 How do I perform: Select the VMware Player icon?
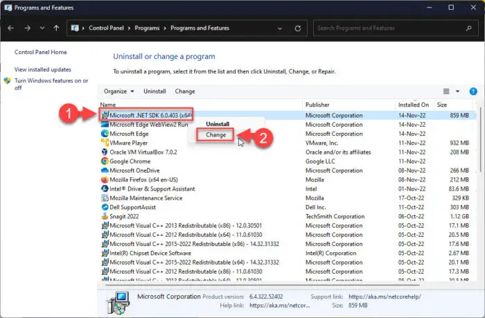(x=105, y=143)
